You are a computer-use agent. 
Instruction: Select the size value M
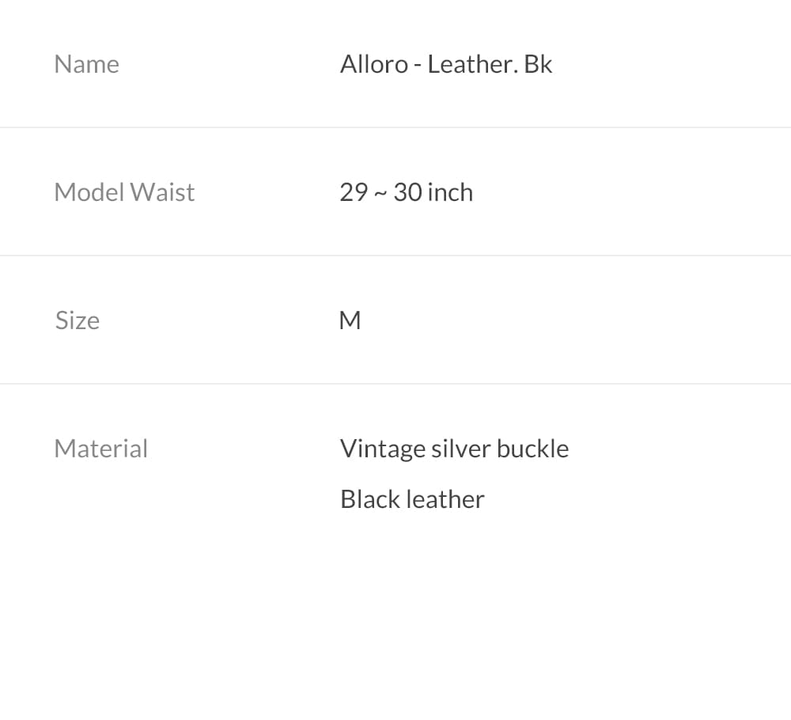coord(350,320)
